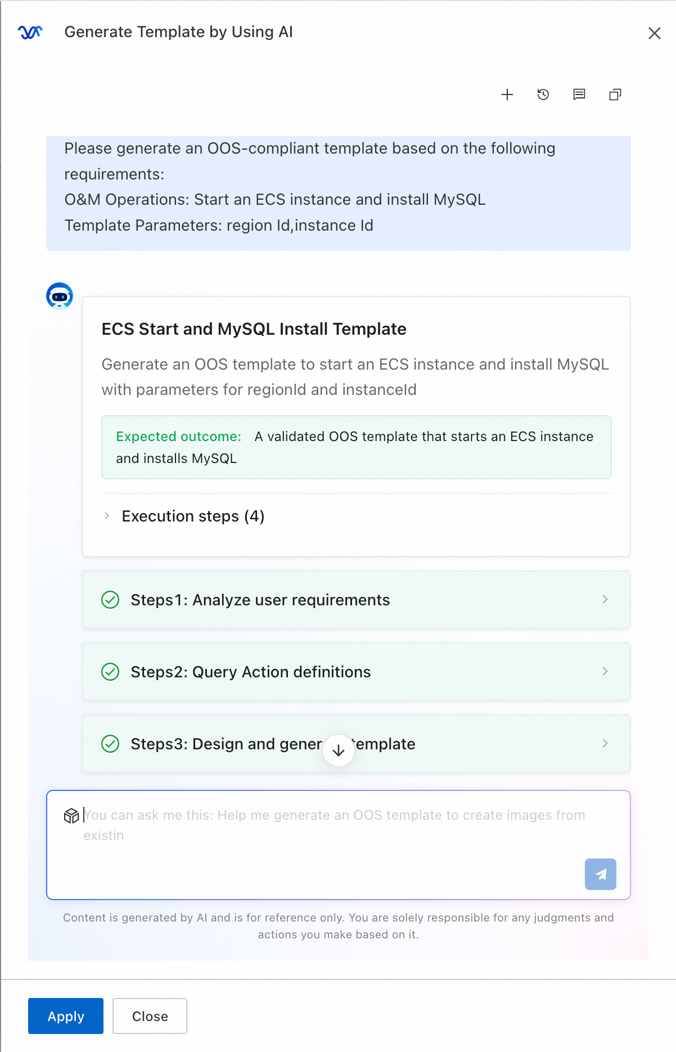Click the cube icon in input box
The height and width of the screenshot is (1052, 676).
[71, 816]
